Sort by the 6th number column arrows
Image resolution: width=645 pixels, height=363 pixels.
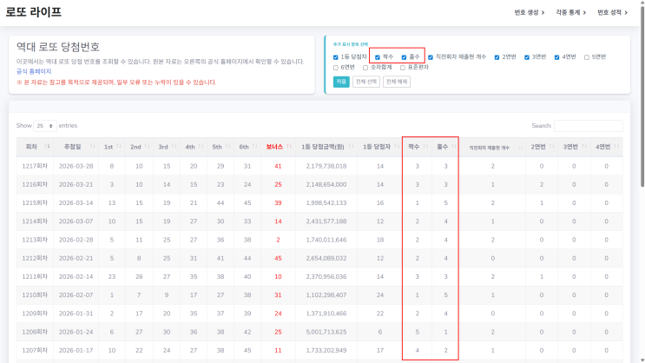(x=254, y=147)
